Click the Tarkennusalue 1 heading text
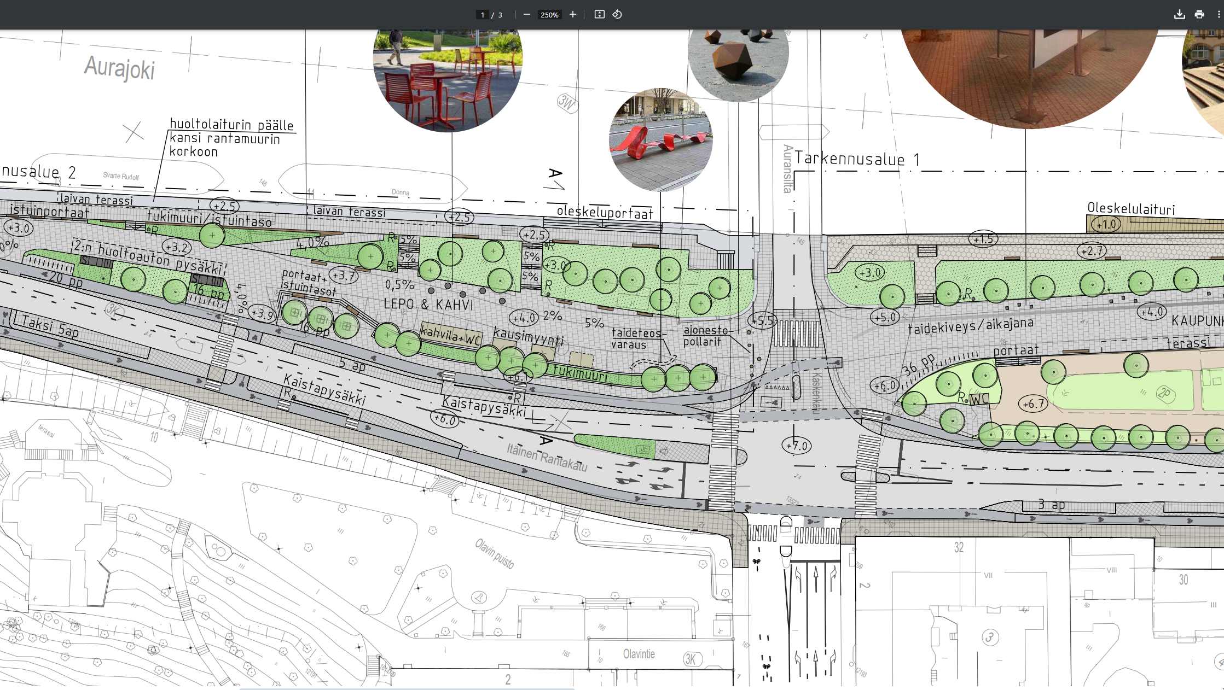This screenshot has height=690, width=1224. point(857,159)
